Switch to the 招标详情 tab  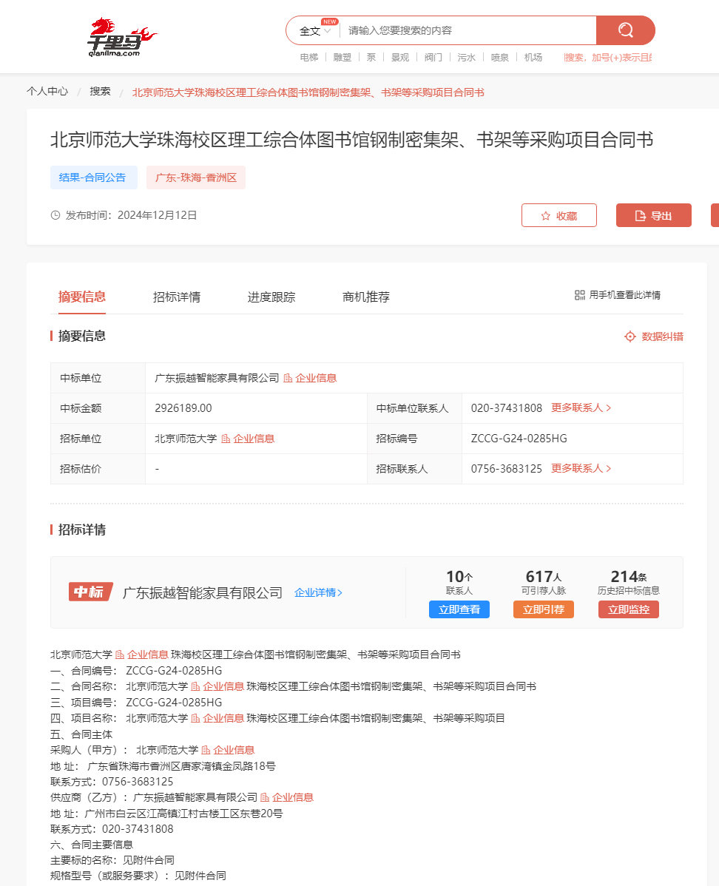(x=176, y=297)
